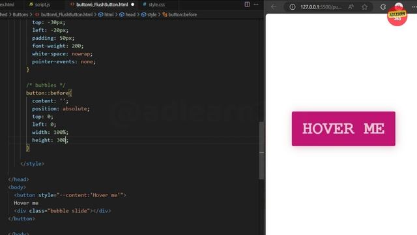Click the div class="bubble slide" line
Viewport: 417px width, 235px height.
[63, 210]
